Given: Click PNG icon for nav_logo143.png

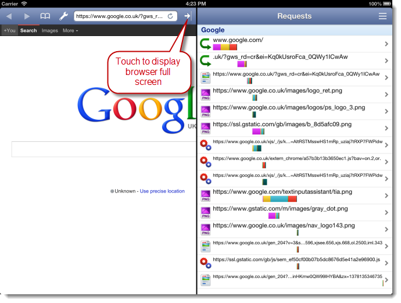Looking at the screenshot, I should pyautogui.click(x=205, y=229).
